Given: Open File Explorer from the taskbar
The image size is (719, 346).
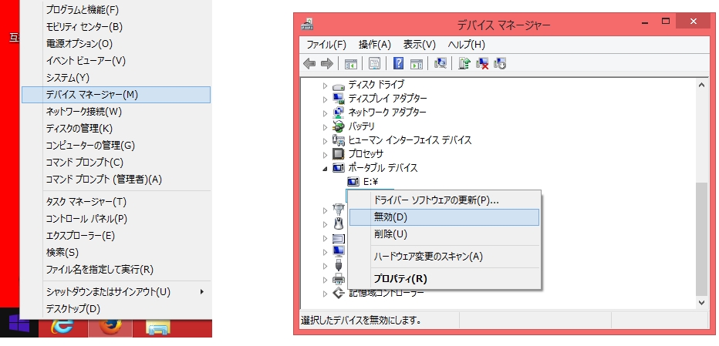Looking at the screenshot, I should tap(158, 328).
